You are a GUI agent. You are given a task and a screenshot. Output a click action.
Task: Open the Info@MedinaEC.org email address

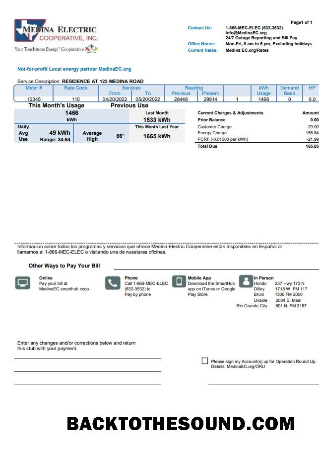pos(246,33)
